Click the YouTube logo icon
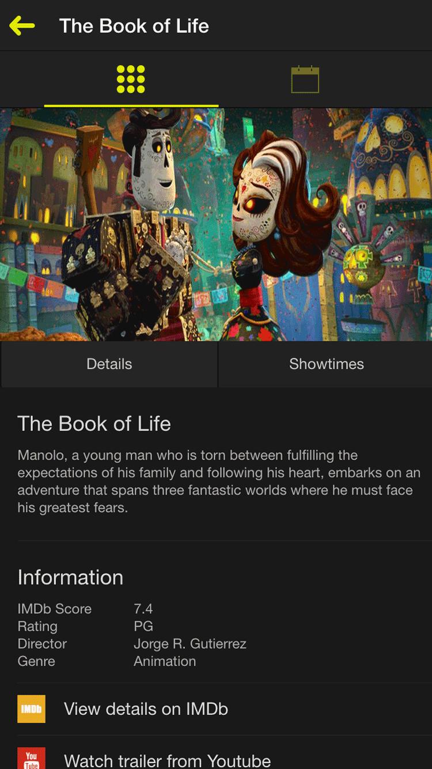The image size is (432, 769). coord(31,759)
